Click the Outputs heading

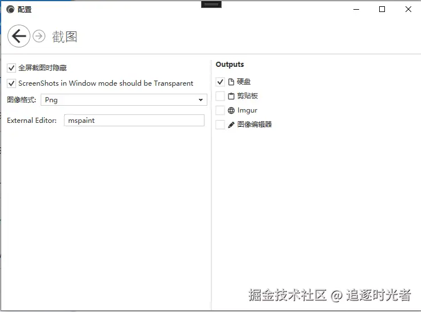click(230, 65)
